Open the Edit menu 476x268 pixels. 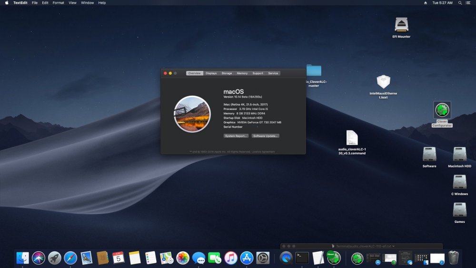tap(45, 3)
